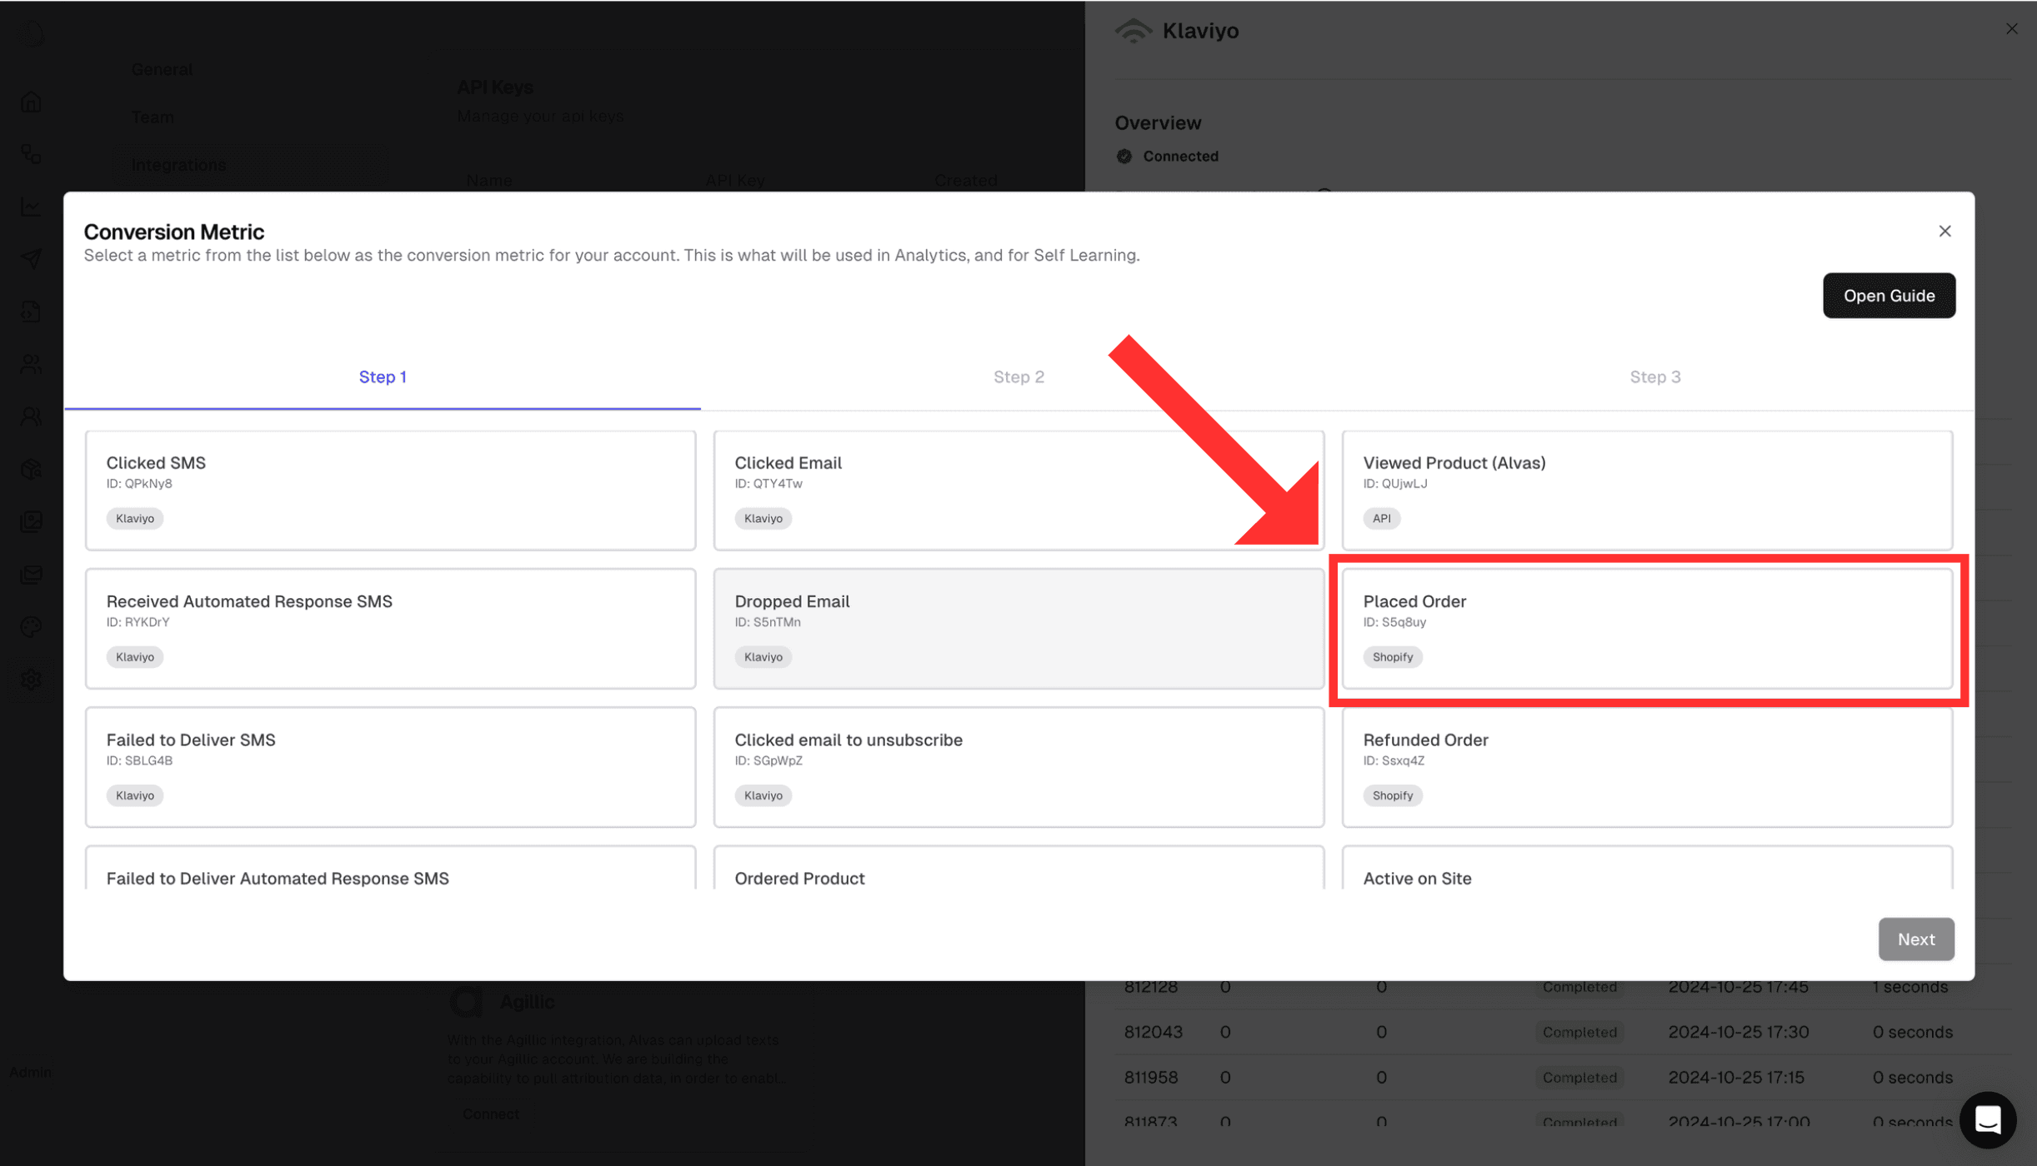This screenshot has width=2037, height=1166.
Task: Click the API tag on Viewed Product card
Action: (x=1381, y=518)
